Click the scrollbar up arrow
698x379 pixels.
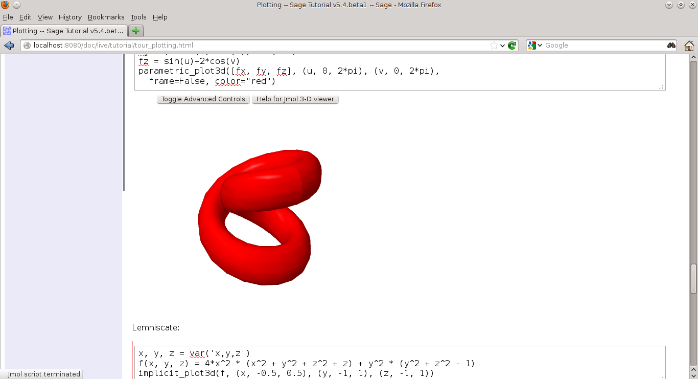pos(693,57)
